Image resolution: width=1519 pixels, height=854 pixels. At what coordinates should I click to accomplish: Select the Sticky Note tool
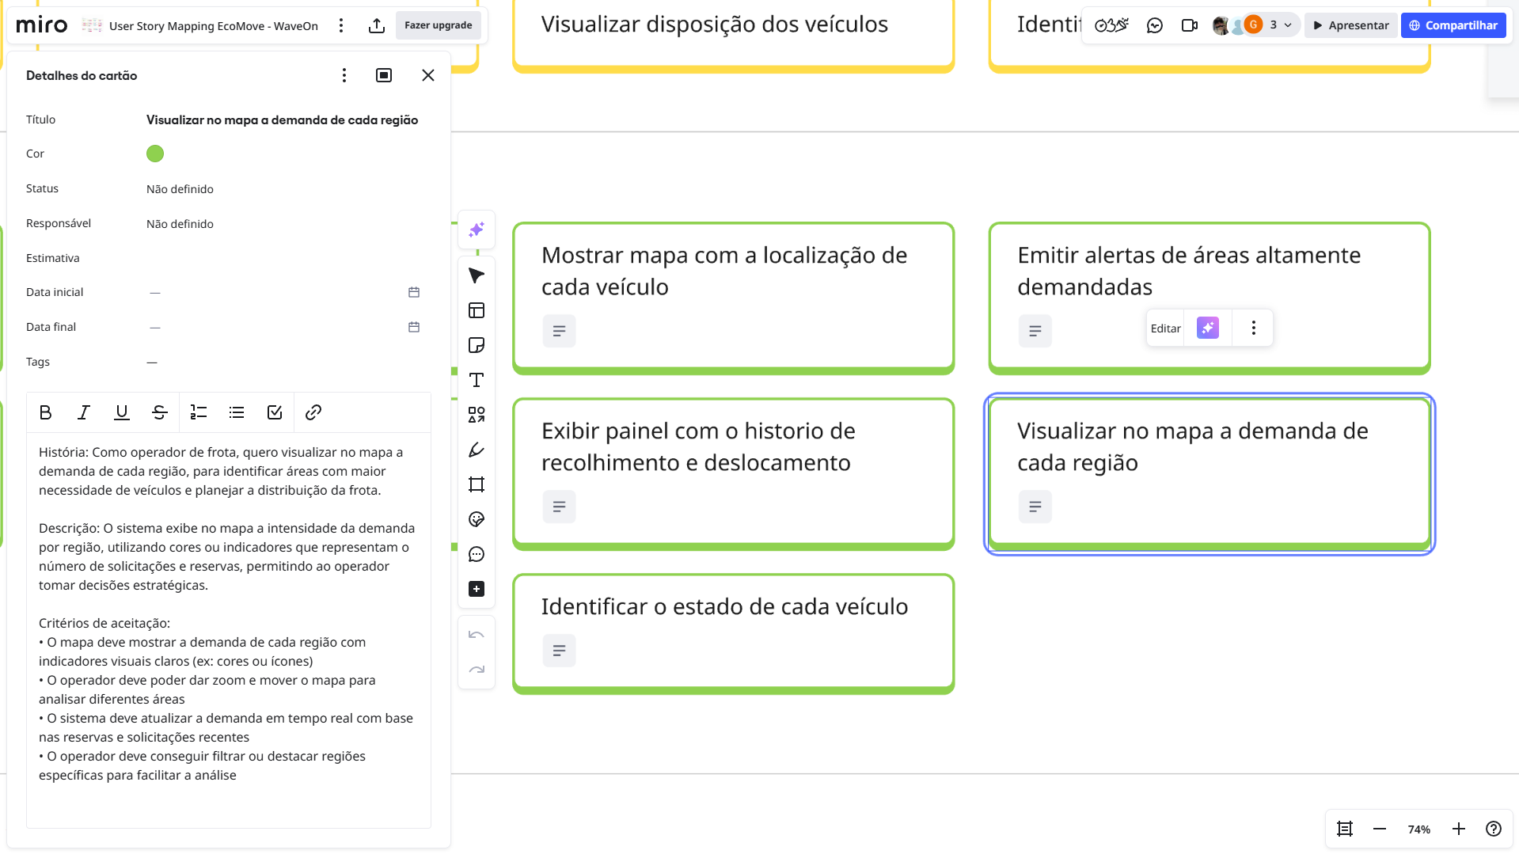point(477,345)
